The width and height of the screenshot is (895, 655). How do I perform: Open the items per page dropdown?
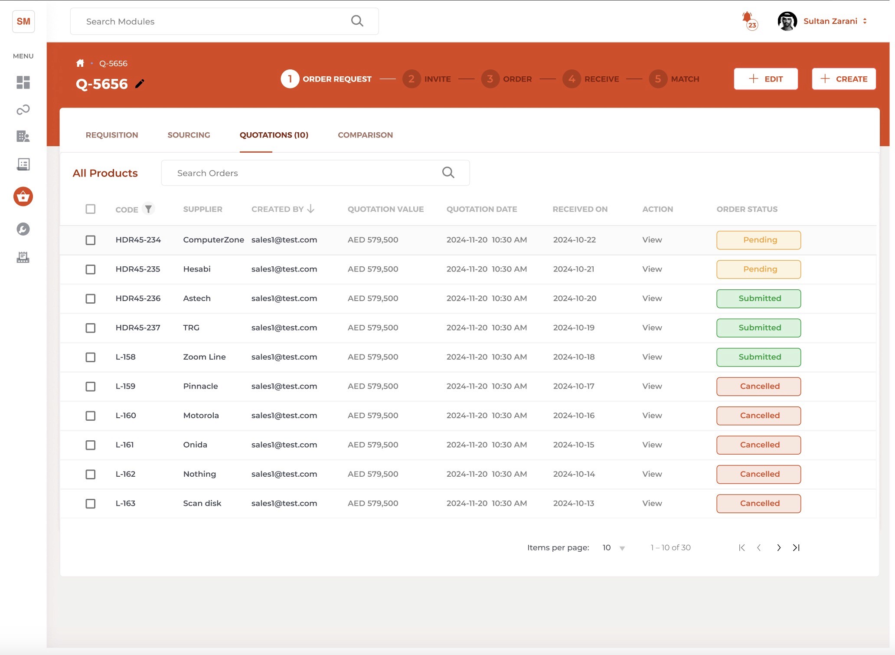pyautogui.click(x=613, y=548)
